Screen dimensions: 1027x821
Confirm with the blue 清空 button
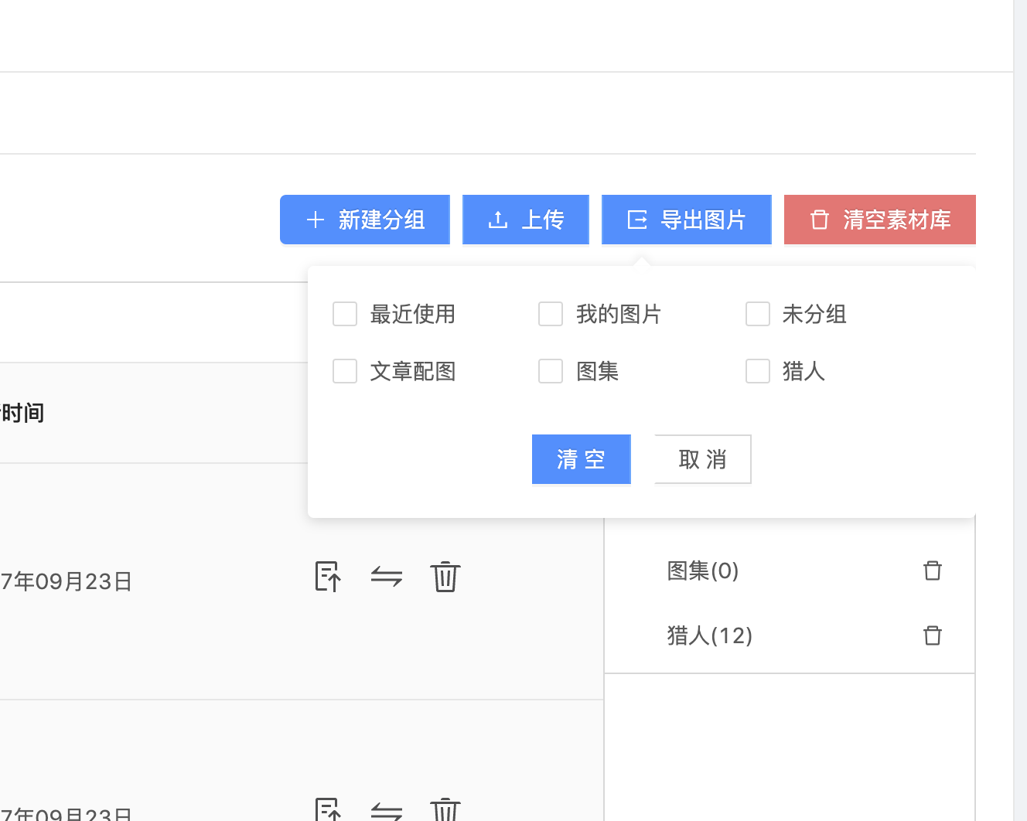[582, 459]
